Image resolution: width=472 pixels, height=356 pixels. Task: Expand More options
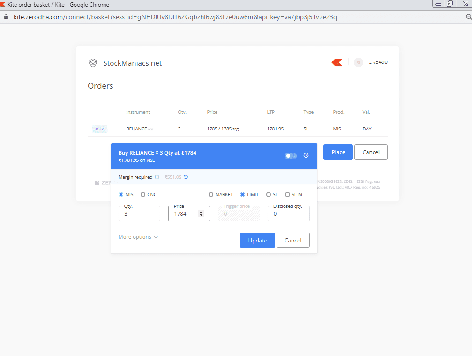[x=138, y=237]
